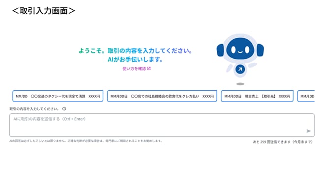Click the 取引入力画面 heading

pos(44,11)
